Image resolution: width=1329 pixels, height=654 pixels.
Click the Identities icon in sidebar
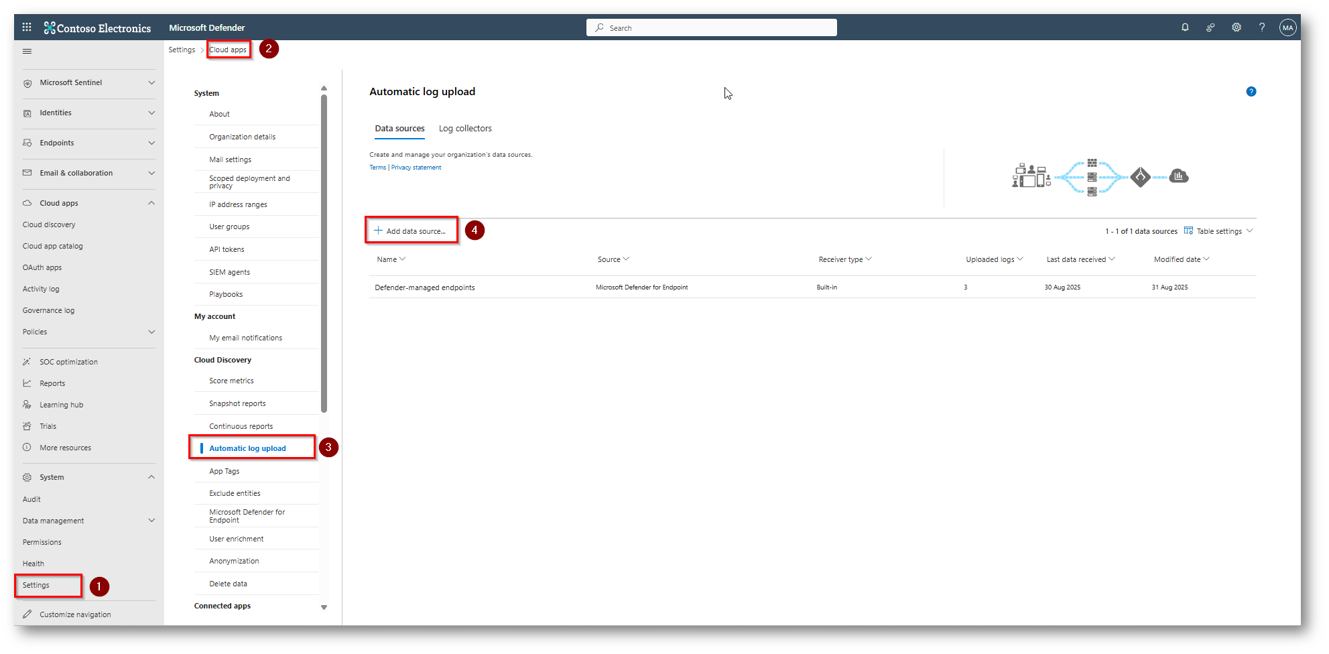[27, 113]
